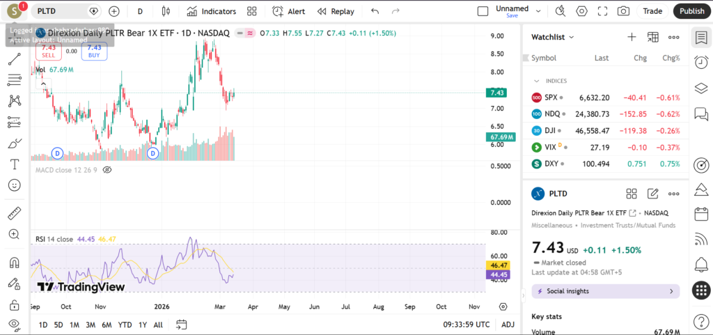Collapse the INDICES section
This screenshot has height=335, width=713.
537,81
